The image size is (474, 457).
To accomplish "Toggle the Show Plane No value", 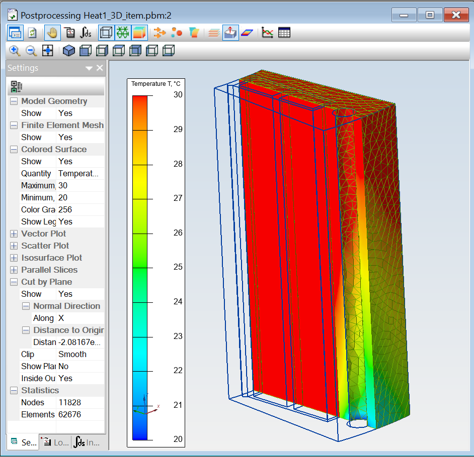I will (80, 367).
